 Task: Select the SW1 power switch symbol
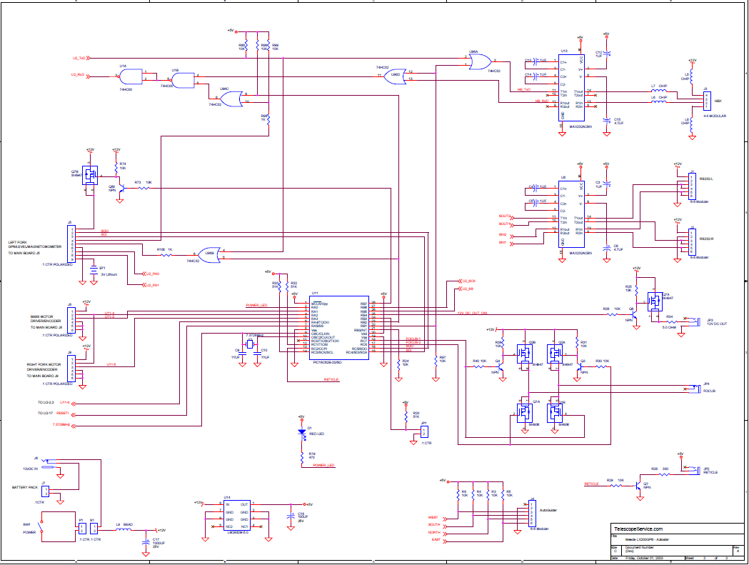[x=41, y=526]
